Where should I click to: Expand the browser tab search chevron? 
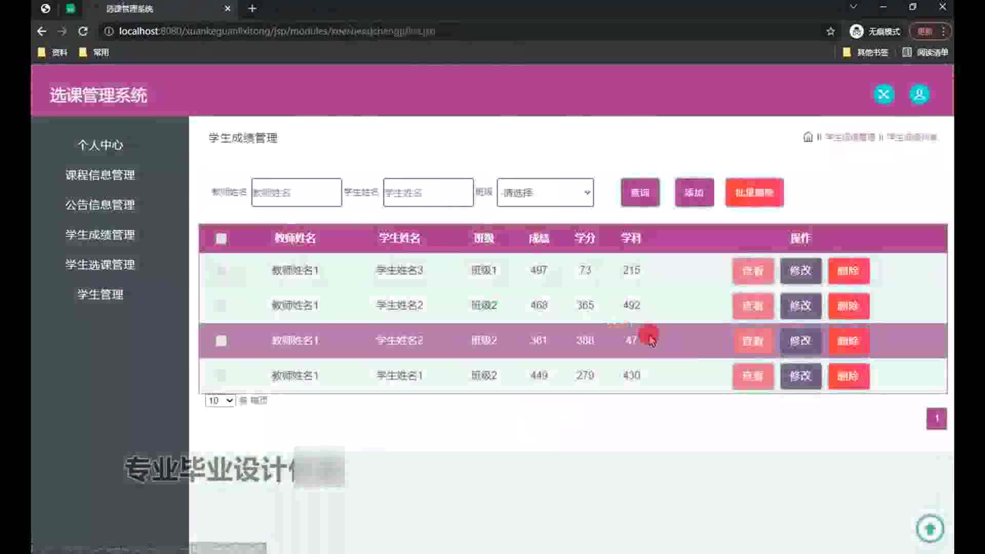click(853, 7)
